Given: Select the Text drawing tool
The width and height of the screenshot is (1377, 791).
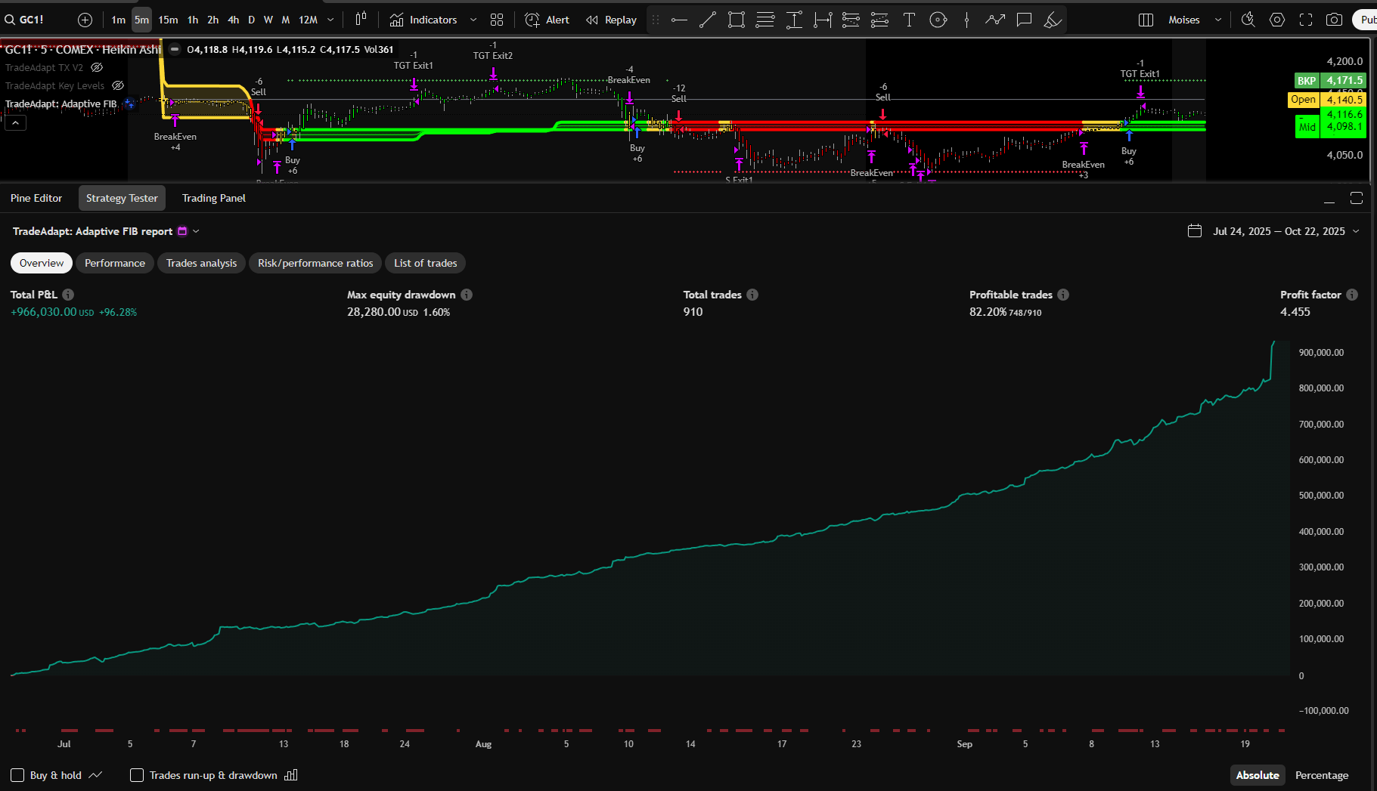Looking at the screenshot, I should click(x=910, y=20).
